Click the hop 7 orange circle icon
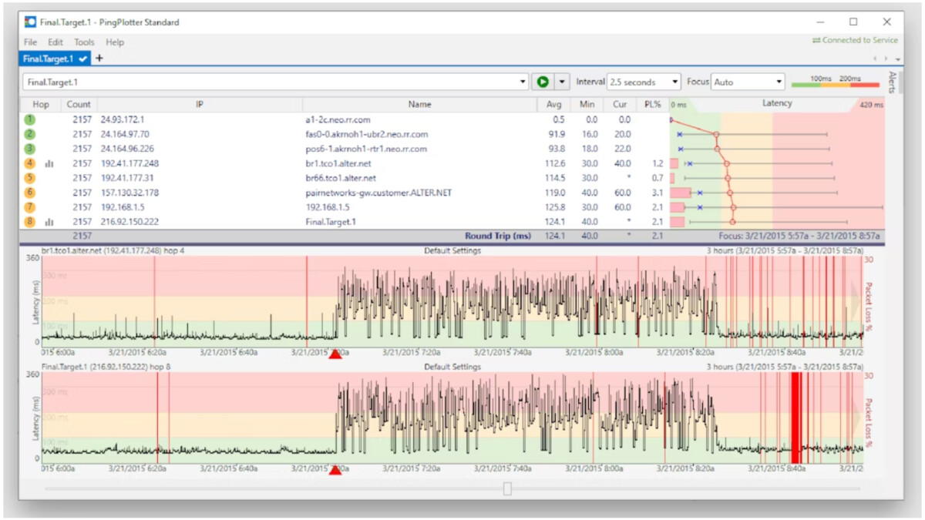 (x=30, y=207)
